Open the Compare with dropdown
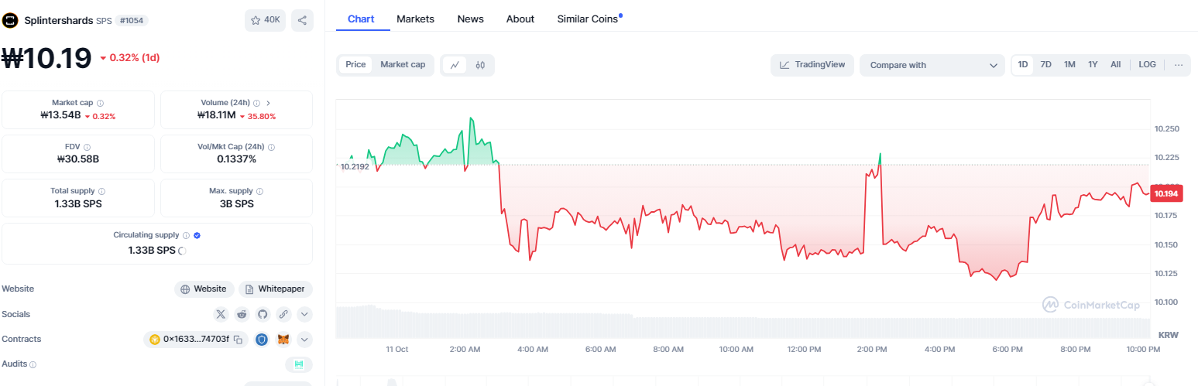The image size is (1198, 386). coord(932,65)
